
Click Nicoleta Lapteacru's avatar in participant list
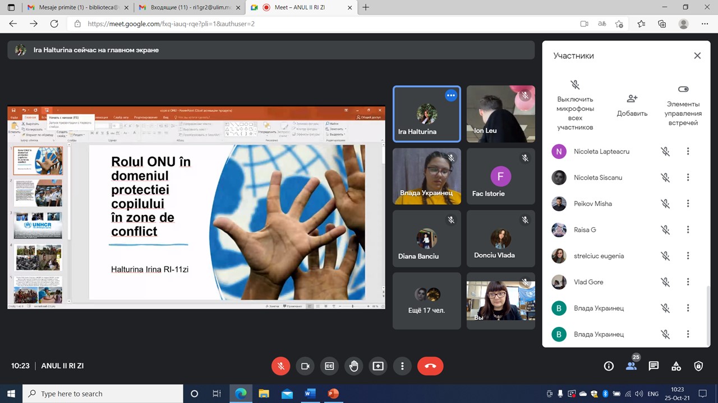coord(559,151)
